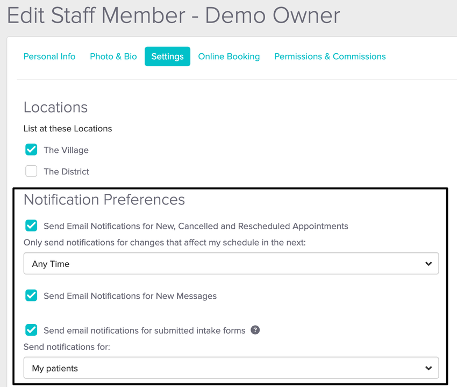Switch to the Personal Info tab

tap(49, 57)
